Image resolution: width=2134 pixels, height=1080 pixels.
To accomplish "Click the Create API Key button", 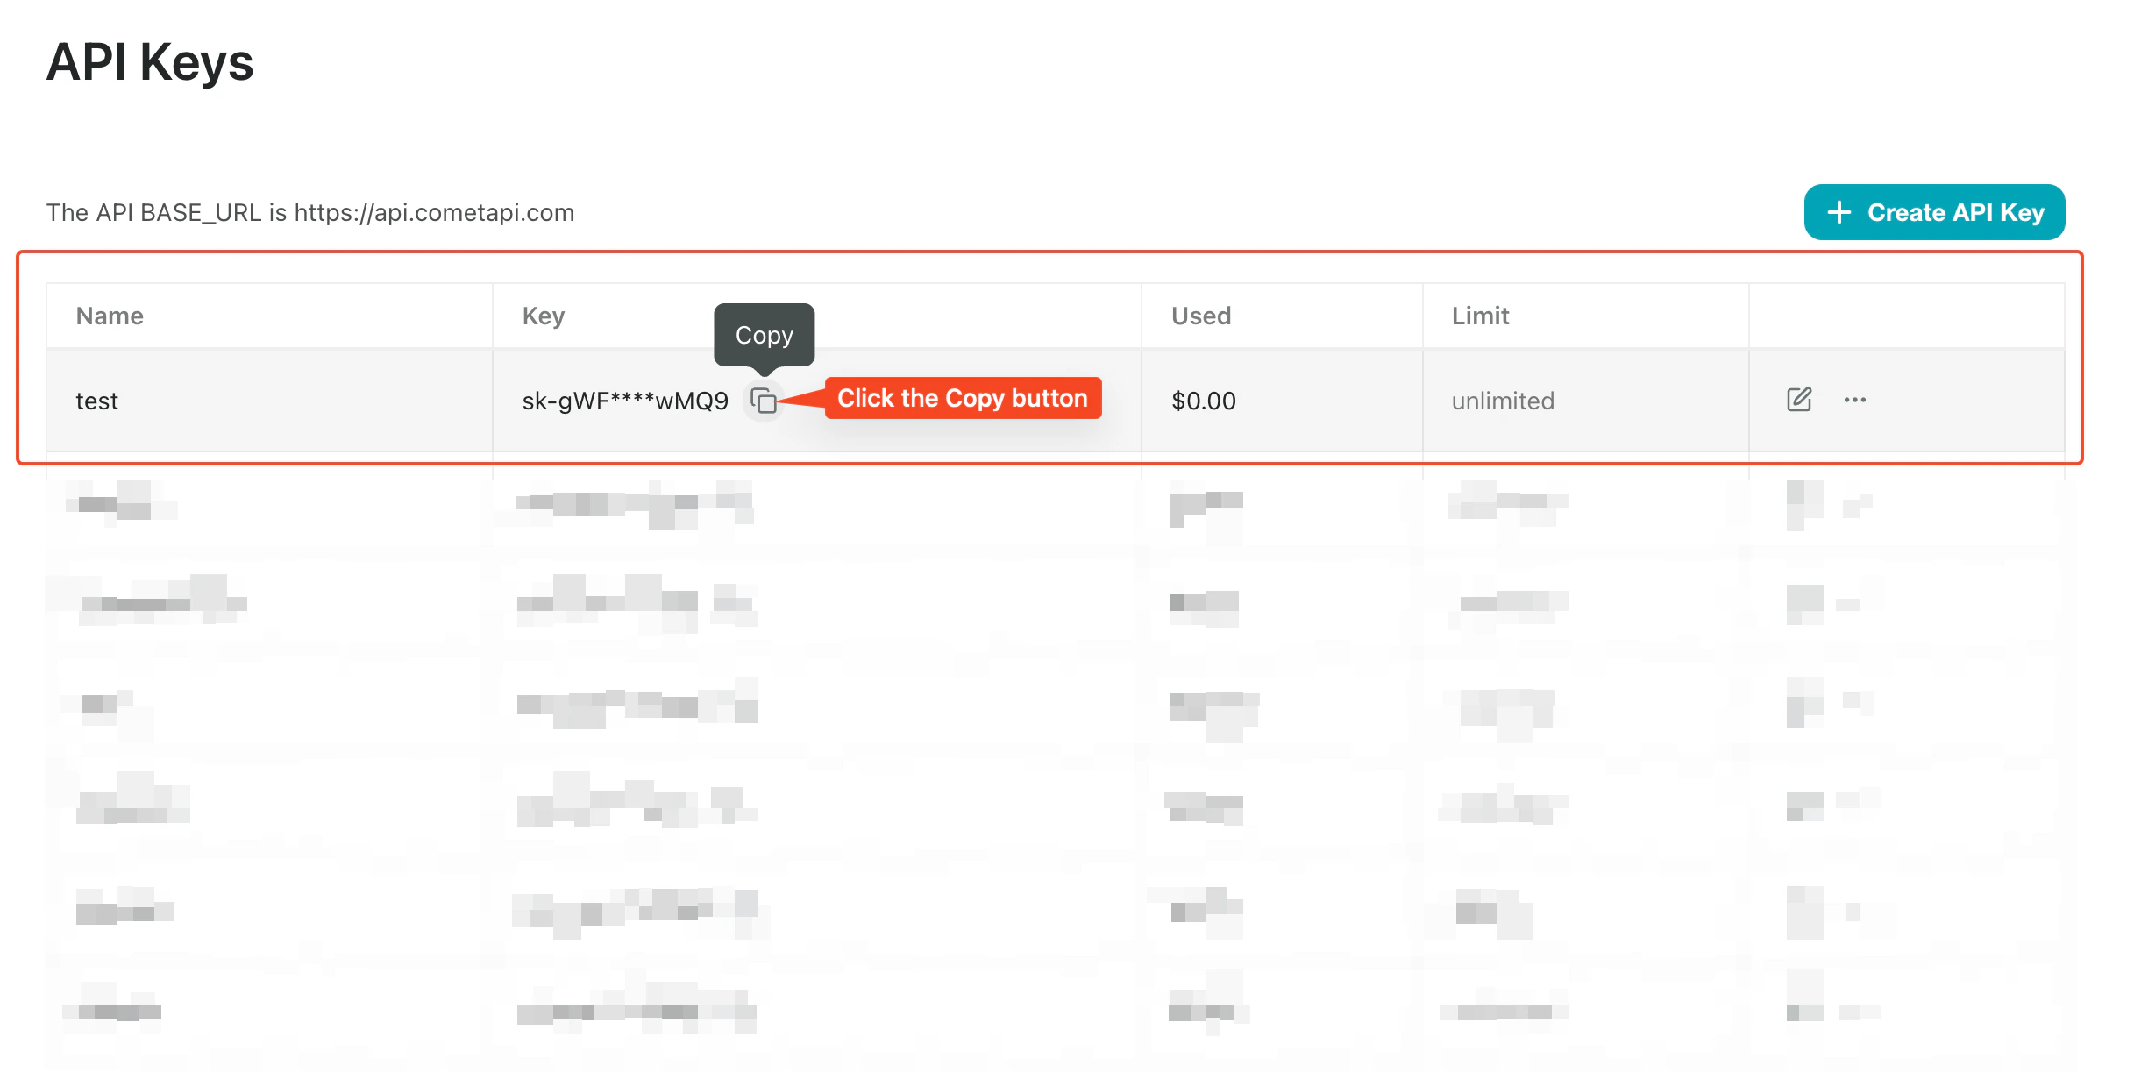I will click(1934, 211).
